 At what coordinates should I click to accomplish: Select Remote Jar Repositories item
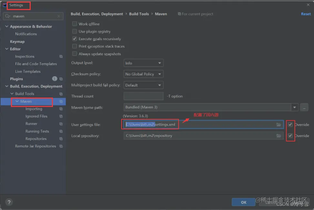pos(35,146)
